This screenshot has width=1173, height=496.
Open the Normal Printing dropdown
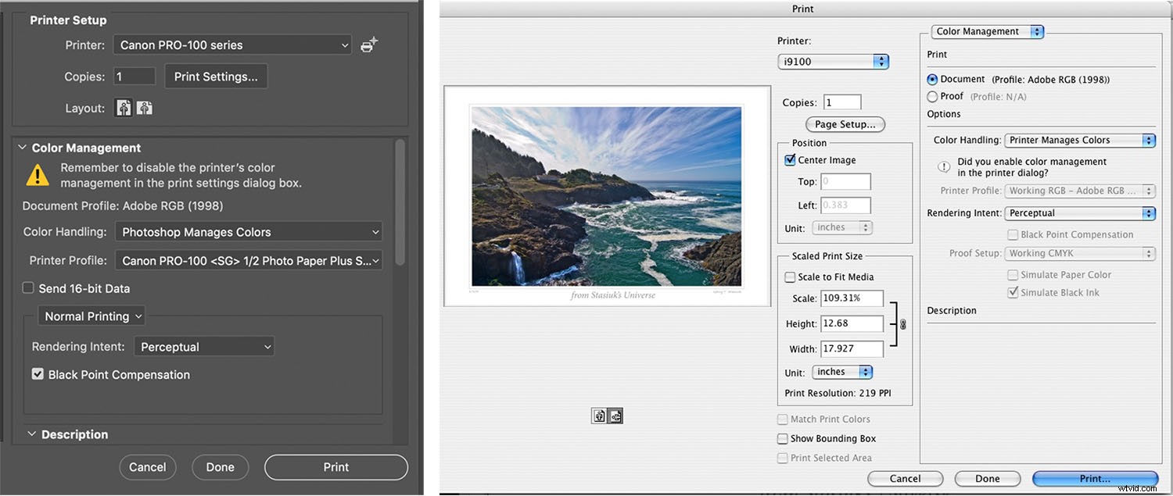coord(91,316)
